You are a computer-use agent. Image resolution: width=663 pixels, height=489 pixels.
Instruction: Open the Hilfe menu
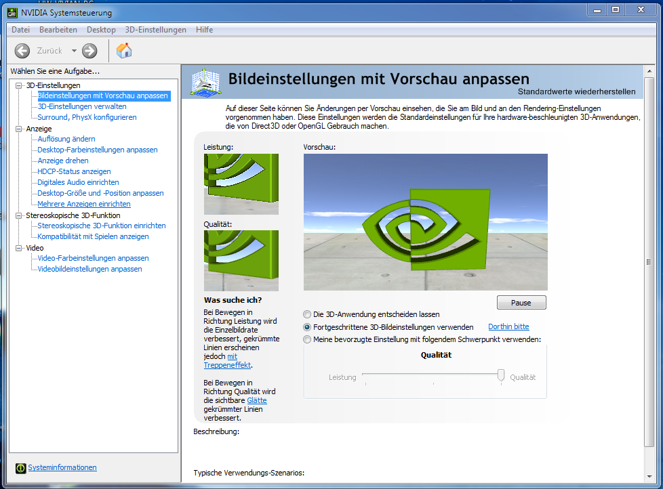click(204, 30)
